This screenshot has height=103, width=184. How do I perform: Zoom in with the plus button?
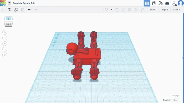(x=5, y=44)
